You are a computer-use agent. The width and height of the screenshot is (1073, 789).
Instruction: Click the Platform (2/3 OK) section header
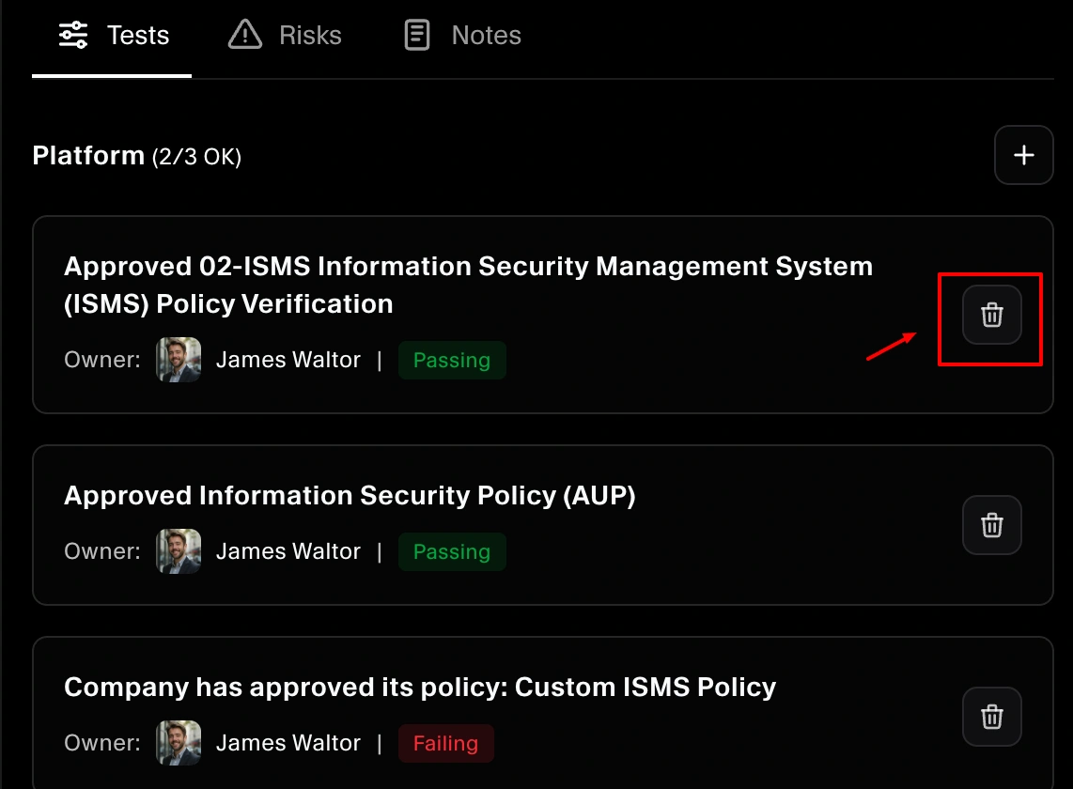[x=137, y=155]
